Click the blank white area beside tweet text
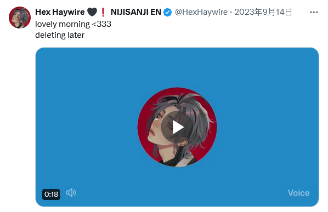 point(209,30)
